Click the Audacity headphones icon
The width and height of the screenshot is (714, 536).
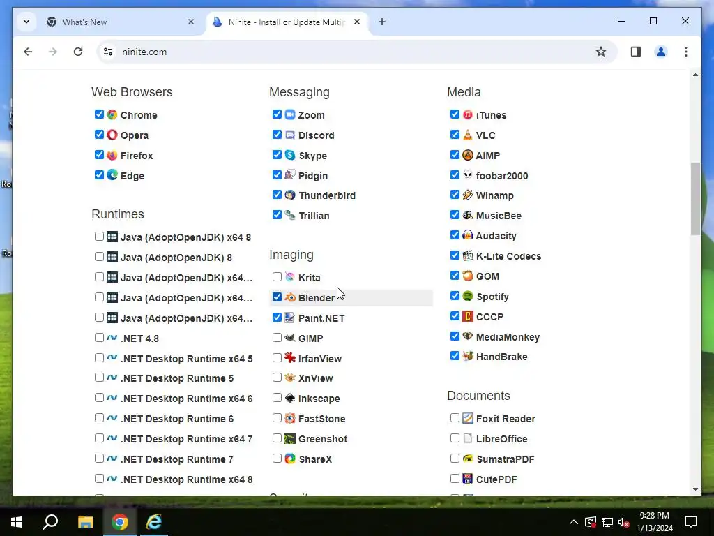(468, 235)
